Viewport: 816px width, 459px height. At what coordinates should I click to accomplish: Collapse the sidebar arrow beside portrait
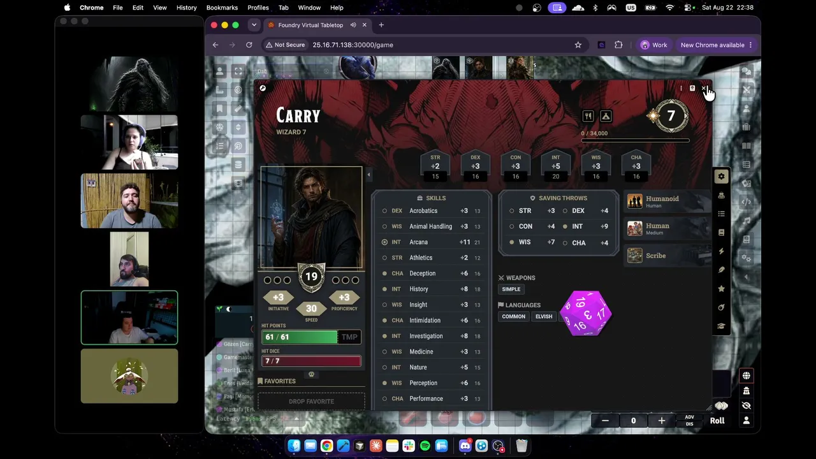[368, 175]
